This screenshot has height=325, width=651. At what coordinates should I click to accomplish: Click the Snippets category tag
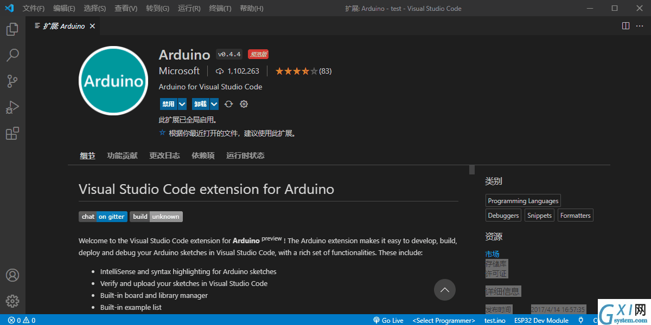tap(539, 216)
